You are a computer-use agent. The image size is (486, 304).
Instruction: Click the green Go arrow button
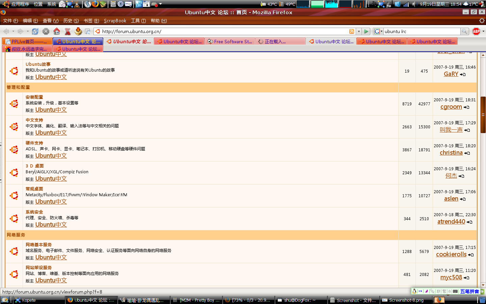(x=366, y=31)
